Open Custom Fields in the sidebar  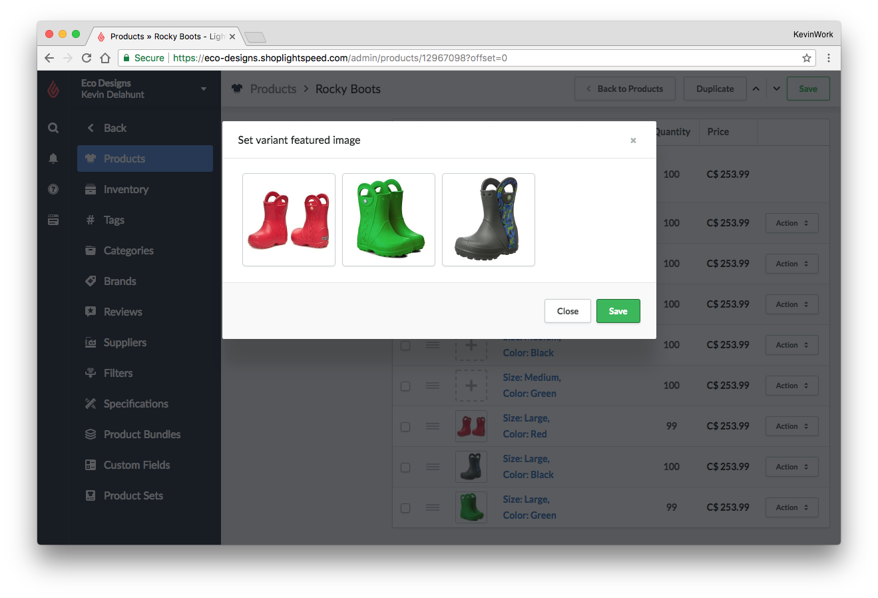[x=145, y=465]
